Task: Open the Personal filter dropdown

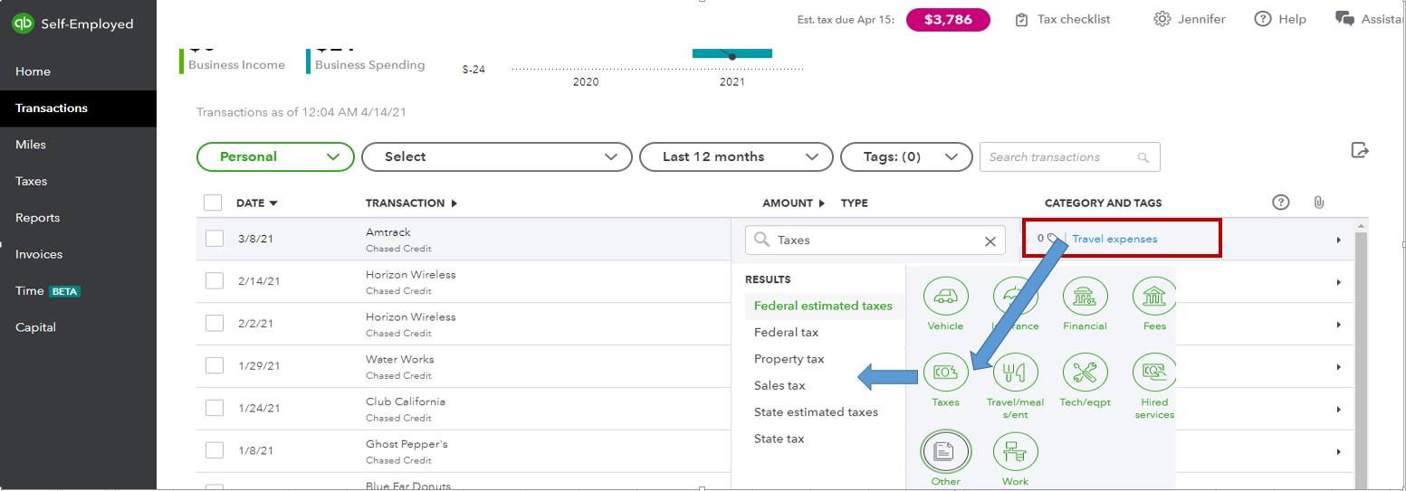Action: click(x=275, y=156)
